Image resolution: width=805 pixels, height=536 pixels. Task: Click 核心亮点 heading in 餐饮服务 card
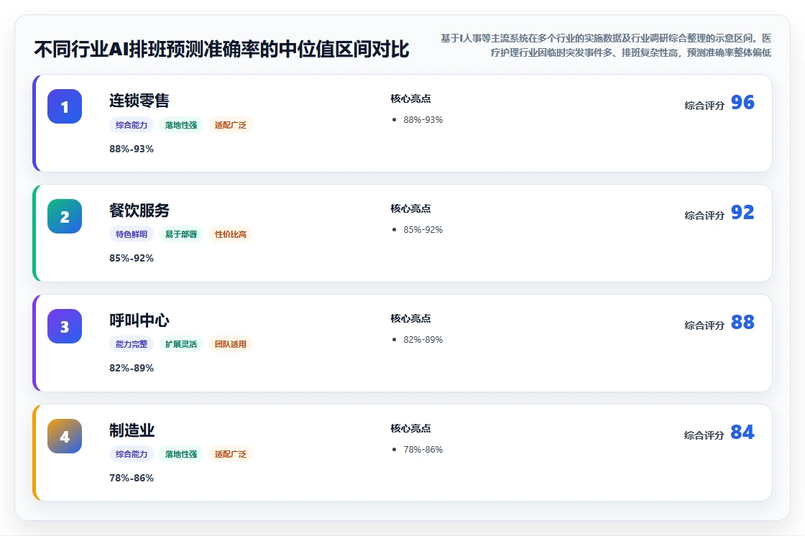coord(410,208)
